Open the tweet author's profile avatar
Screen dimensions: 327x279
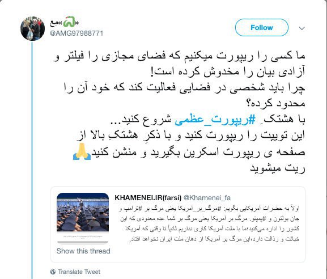[32, 28]
